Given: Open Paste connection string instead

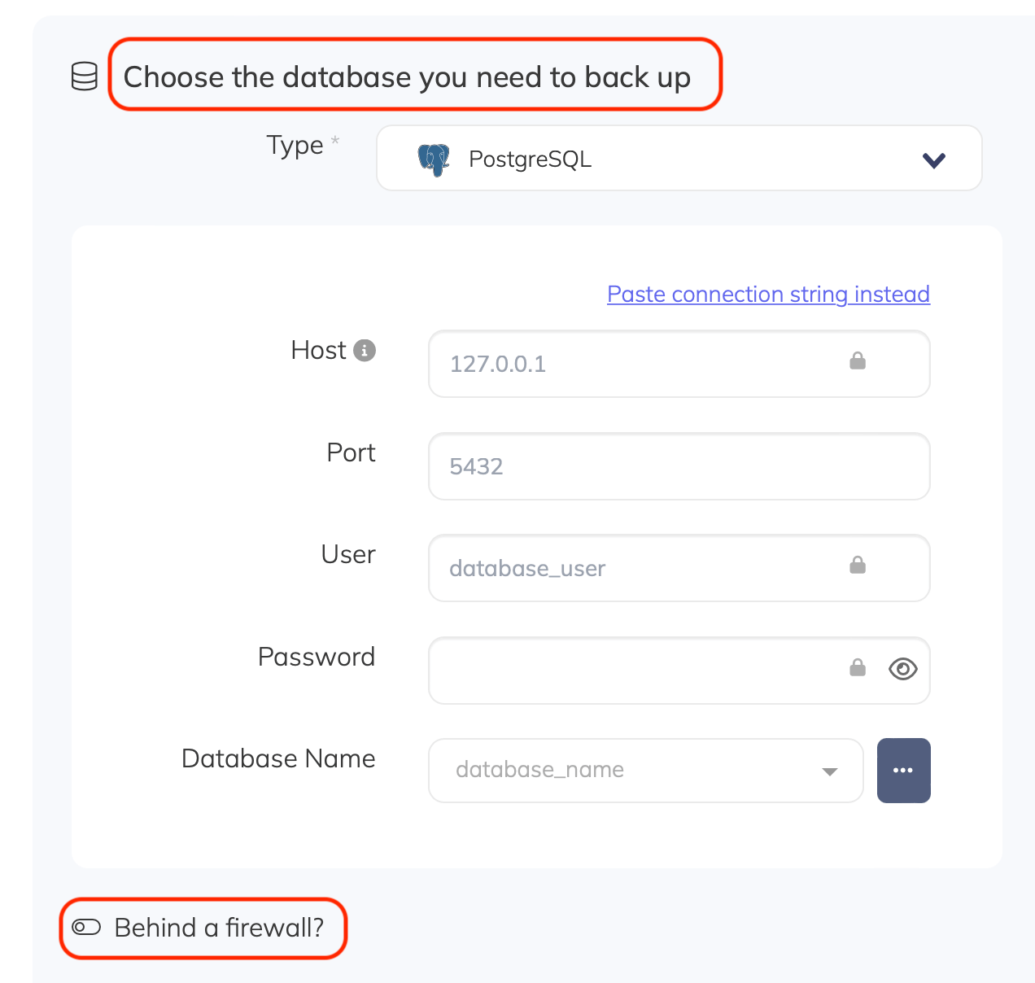Looking at the screenshot, I should coord(767,294).
